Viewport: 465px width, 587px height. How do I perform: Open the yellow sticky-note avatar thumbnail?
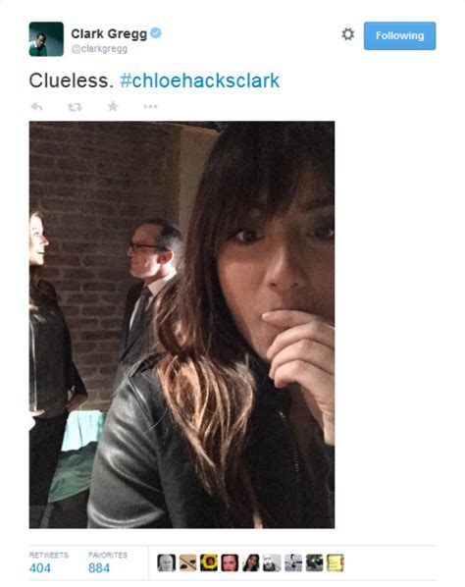tap(336, 562)
